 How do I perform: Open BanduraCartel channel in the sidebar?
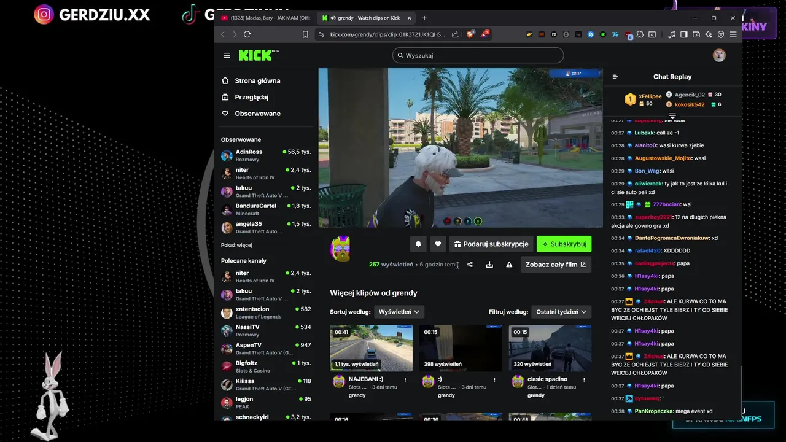(266, 209)
